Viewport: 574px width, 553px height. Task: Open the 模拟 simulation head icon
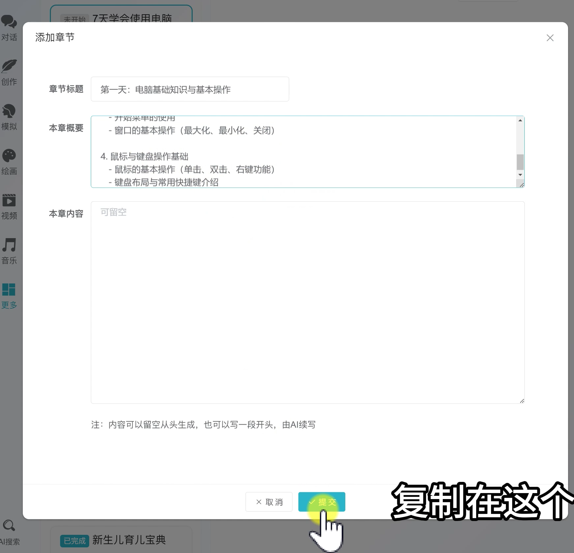click(x=9, y=111)
